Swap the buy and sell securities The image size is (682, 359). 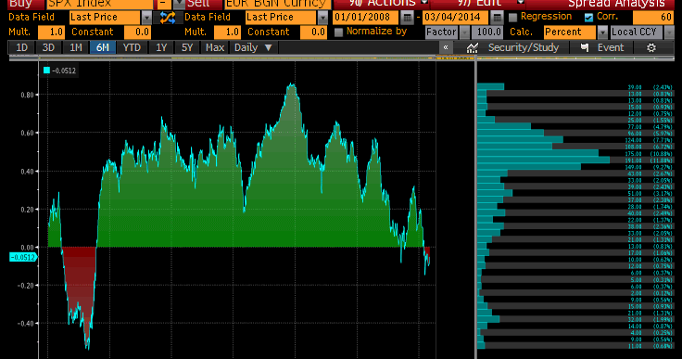(x=168, y=18)
